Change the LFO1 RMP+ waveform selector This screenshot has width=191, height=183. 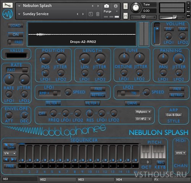49,93
